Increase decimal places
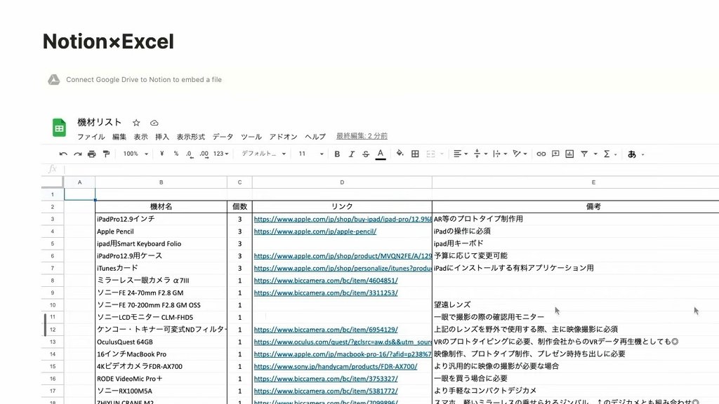Viewport: 719px width, 404px height. point(204,154)
